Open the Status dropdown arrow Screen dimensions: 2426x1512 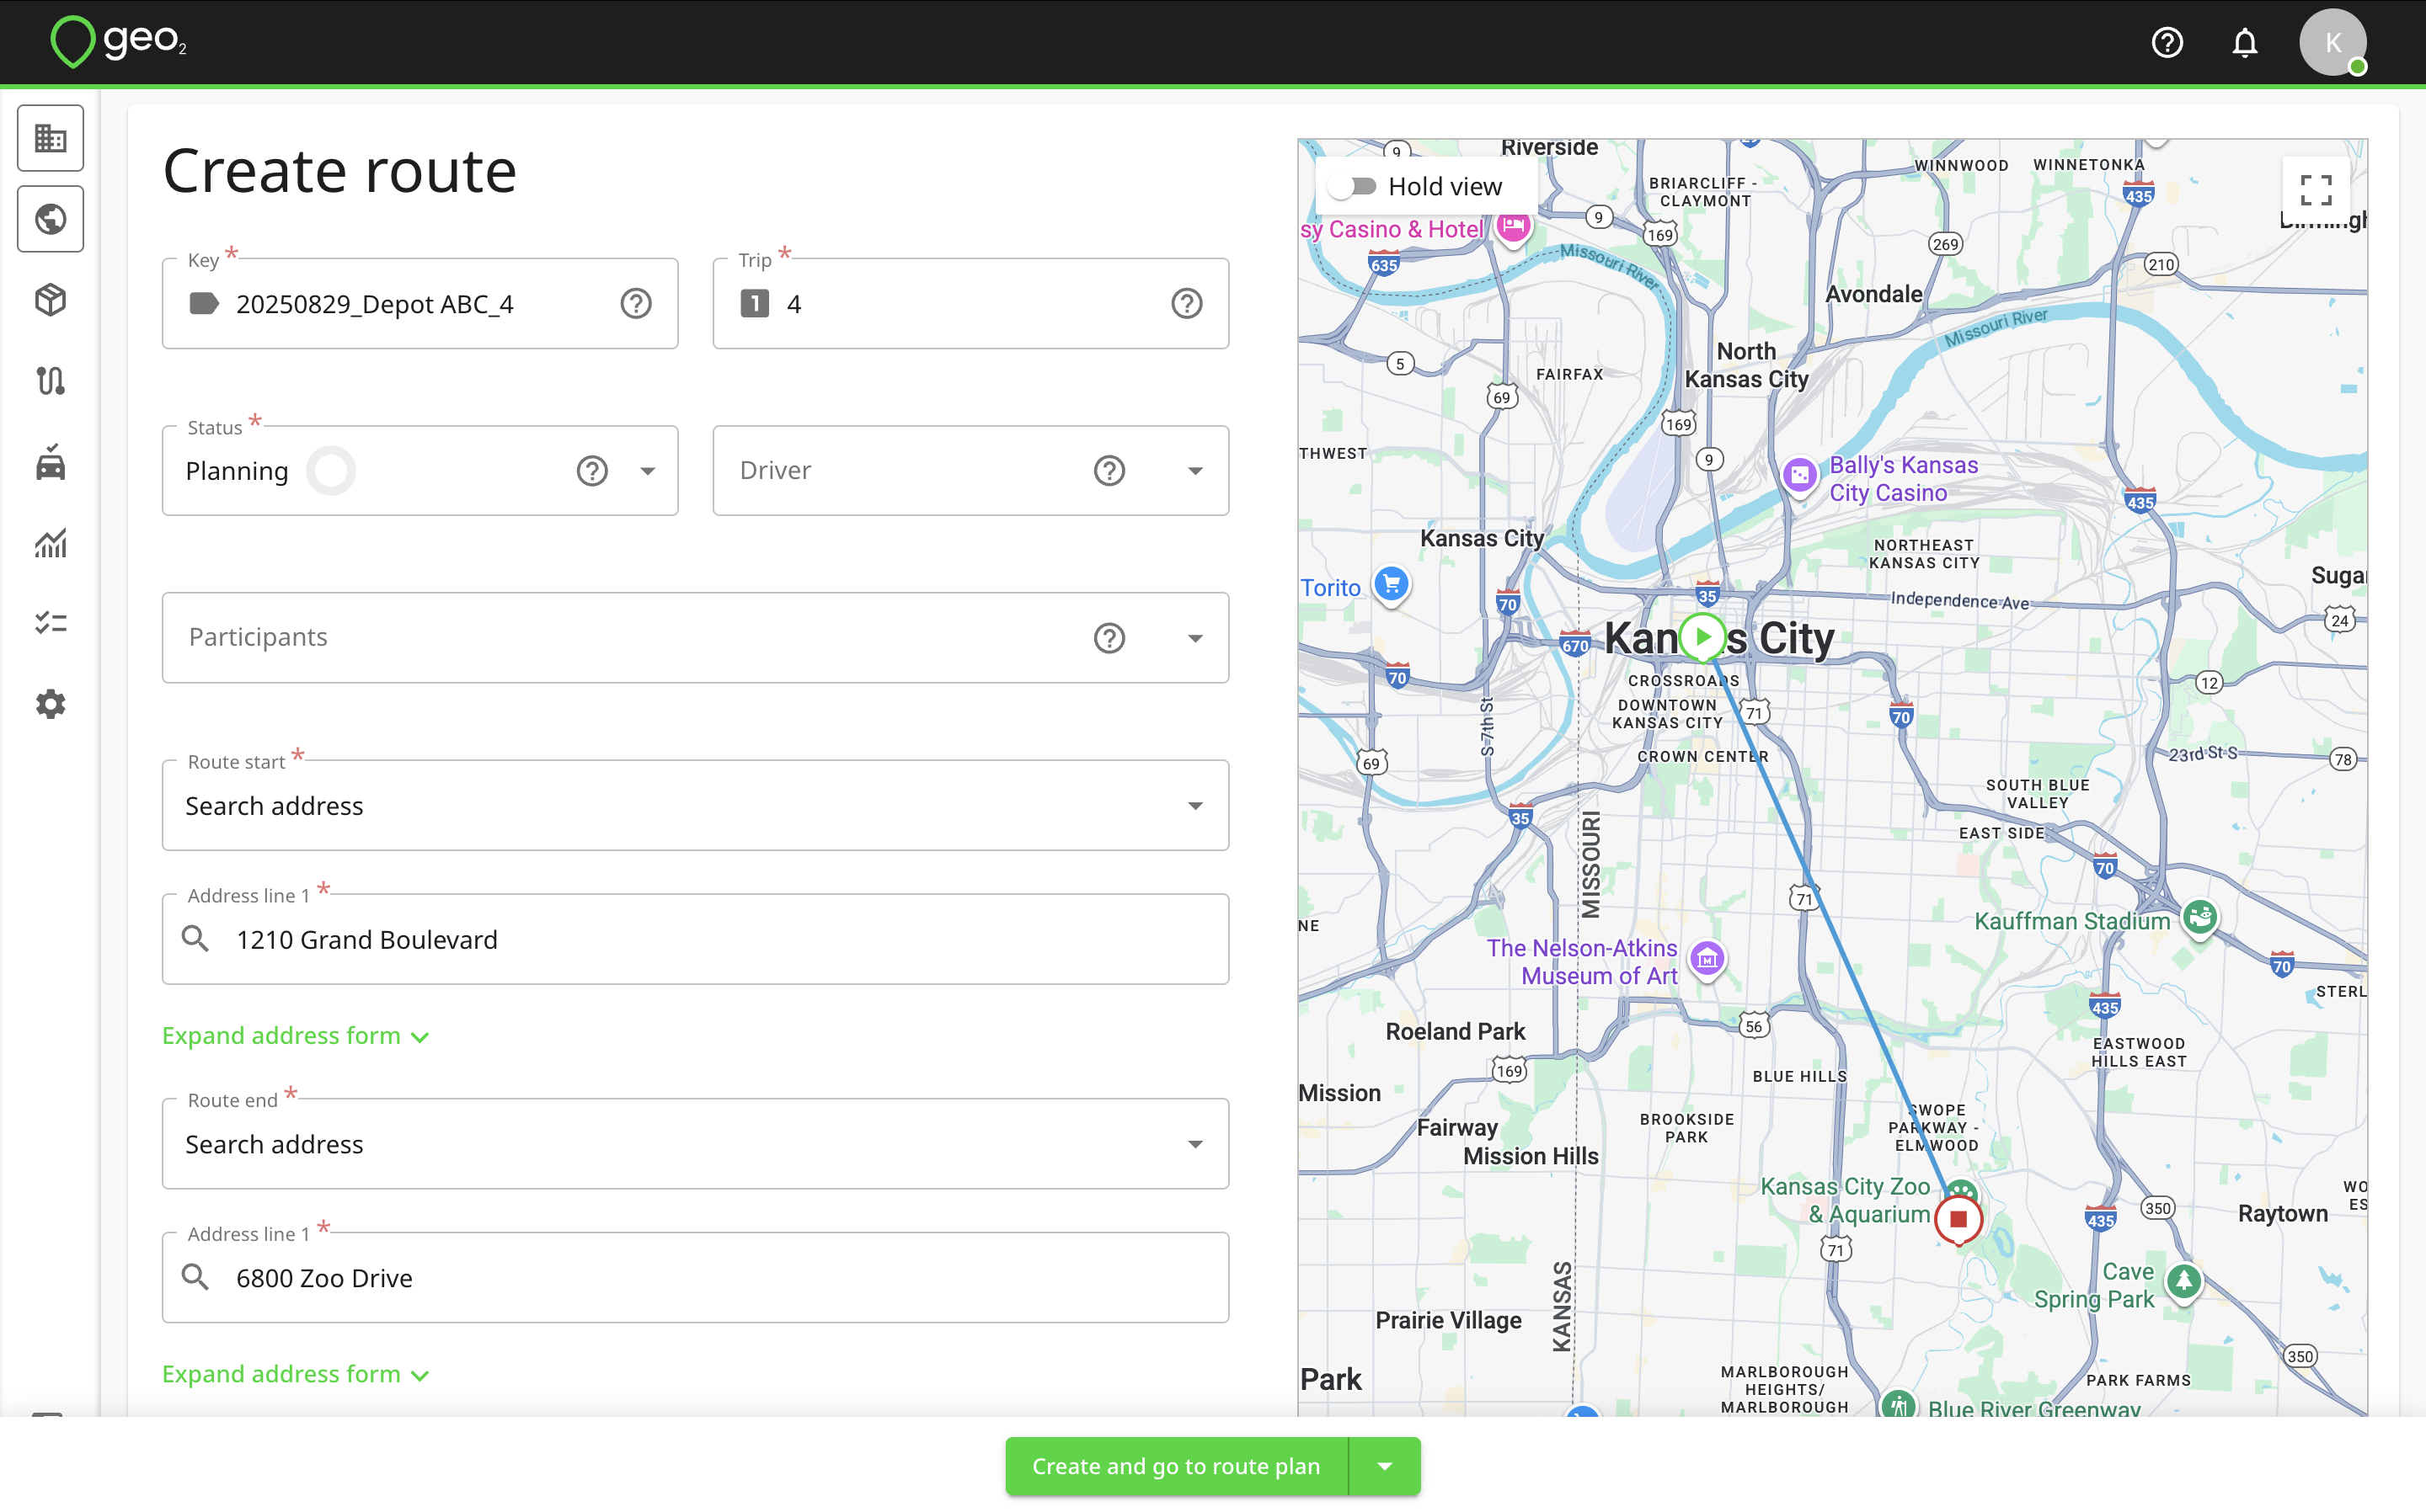649,471
